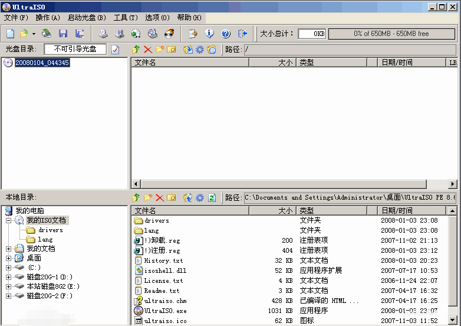Select UltraISO.exe in the local file list
Viewport: 461px width, 326px height.
coord(165,311)
